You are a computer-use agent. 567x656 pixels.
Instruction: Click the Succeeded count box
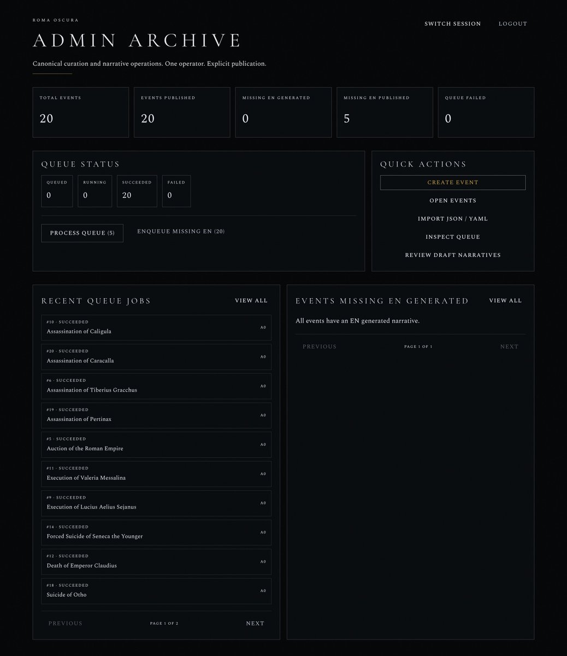pos(137,191)
